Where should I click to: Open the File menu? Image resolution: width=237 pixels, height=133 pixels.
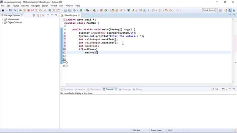pos(3,6)
